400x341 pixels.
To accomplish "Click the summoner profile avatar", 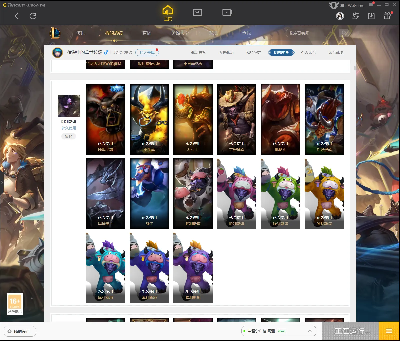I will point(58,52).
